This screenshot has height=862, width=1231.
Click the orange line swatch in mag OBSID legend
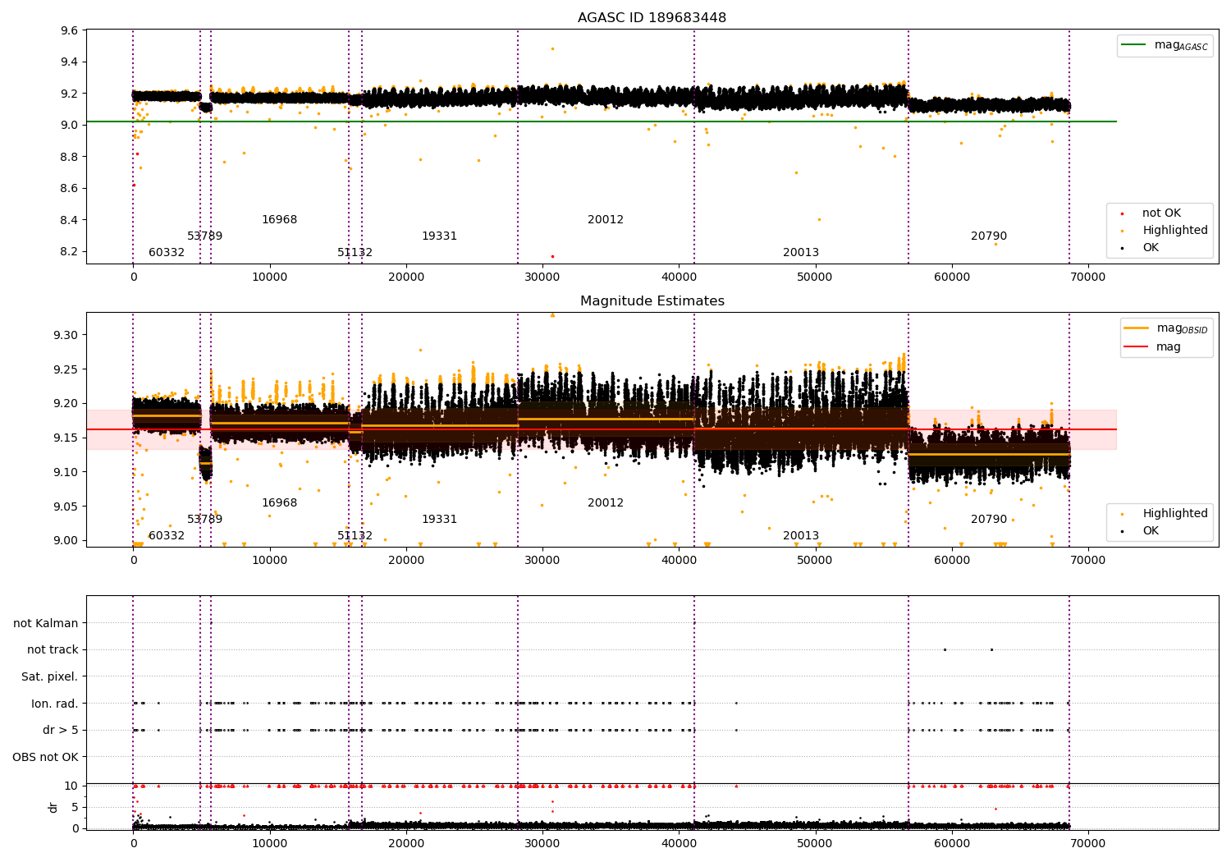coord(1136,328)
